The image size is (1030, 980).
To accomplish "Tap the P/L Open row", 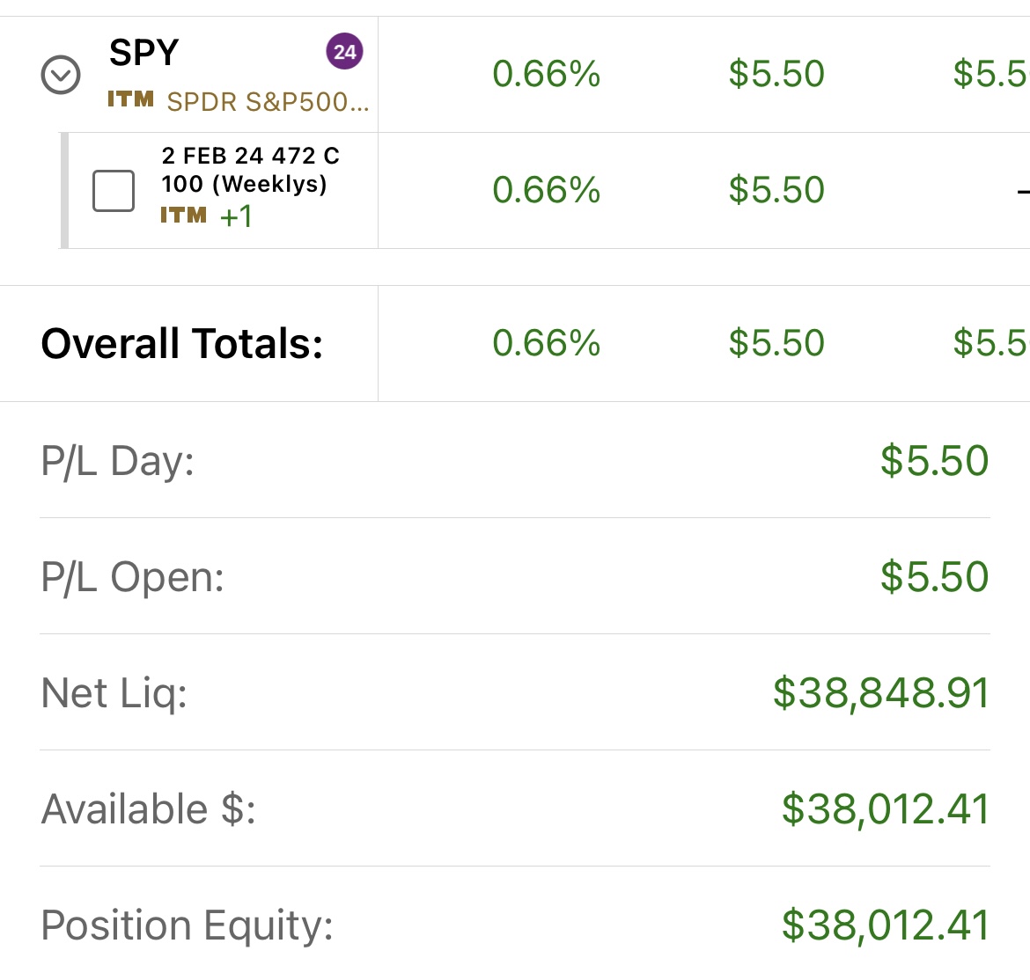I will click(x=515, y=576).
